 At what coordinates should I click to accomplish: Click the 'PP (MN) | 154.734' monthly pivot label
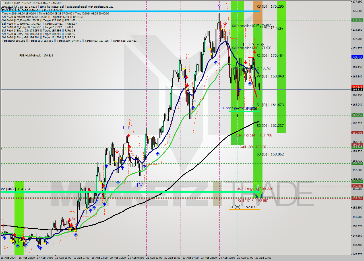coord(15,189)
